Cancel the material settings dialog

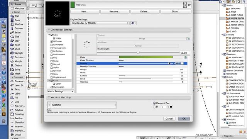pos(169,119)
